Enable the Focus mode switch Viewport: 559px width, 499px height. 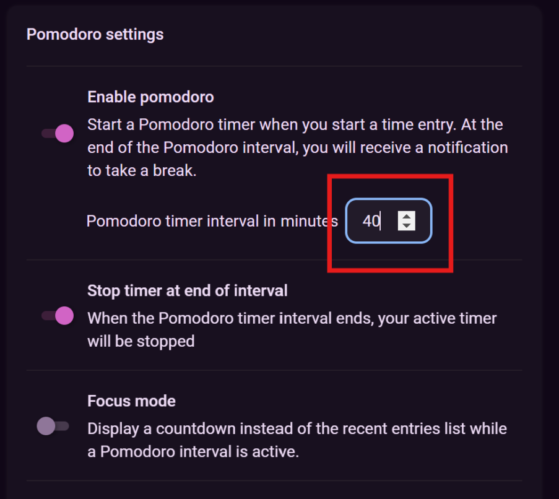click(x=53, y=426)
